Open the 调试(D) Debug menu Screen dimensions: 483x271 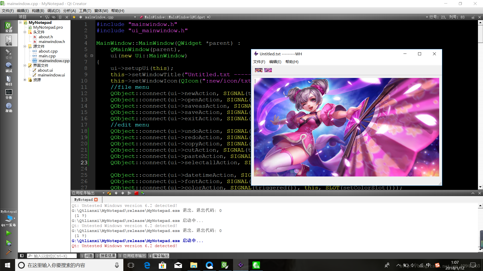[54, 11]
